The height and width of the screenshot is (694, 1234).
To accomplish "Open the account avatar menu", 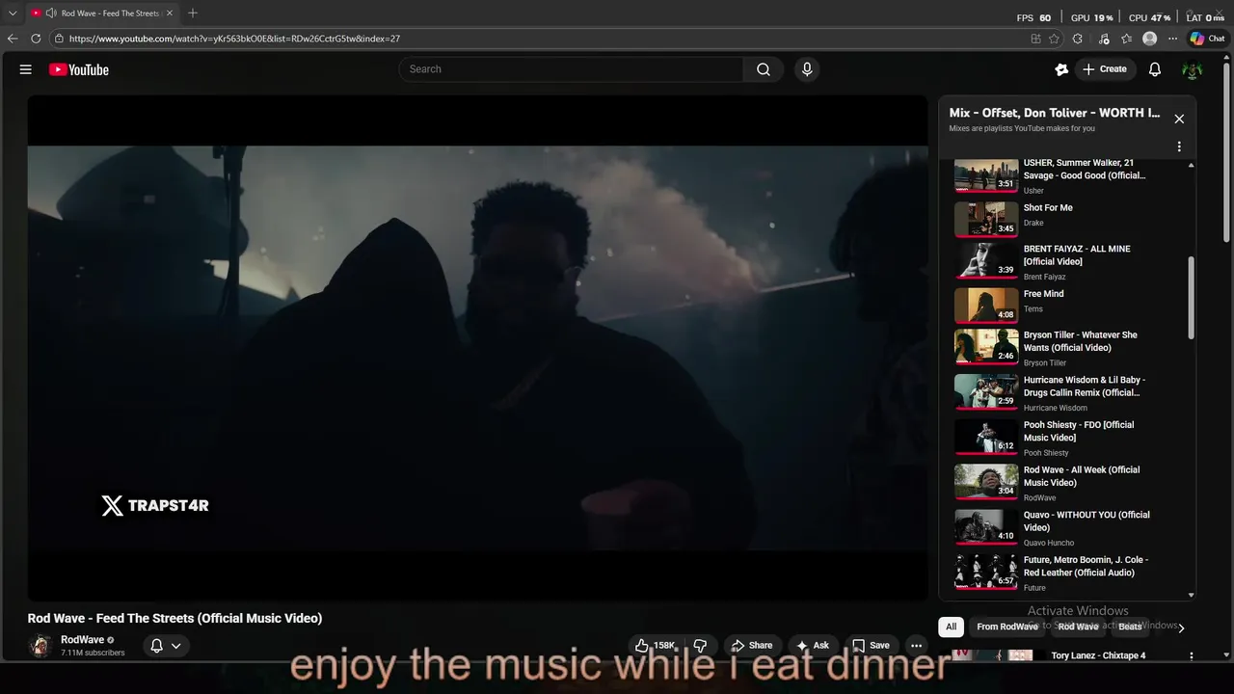I will pyautogui.click(x=1193, y=69).
